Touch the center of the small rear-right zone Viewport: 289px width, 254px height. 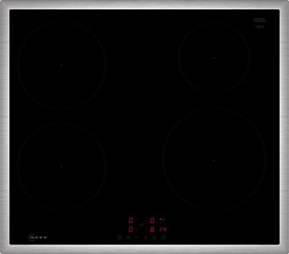pyautogui.click(x=214, y=57)
